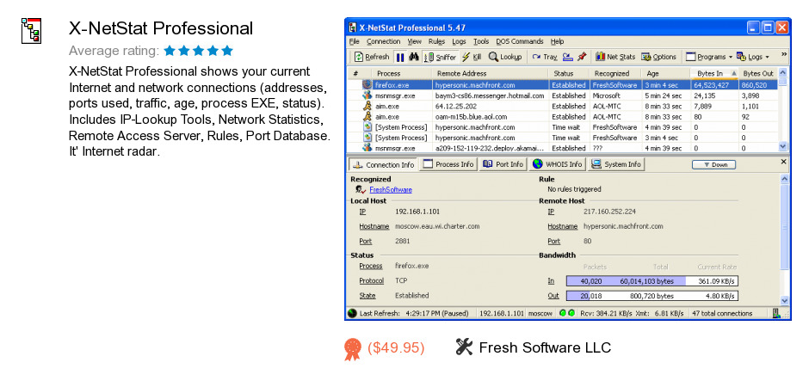Image resolution: width=809 pixels, height=387 pixels.
Task: Select the firefox.exe connection row icon
Action: (x=367, y=84)
